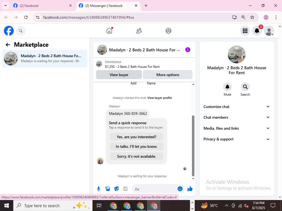Open a new browser tab
282x211 pixels.
coord(146,5)
